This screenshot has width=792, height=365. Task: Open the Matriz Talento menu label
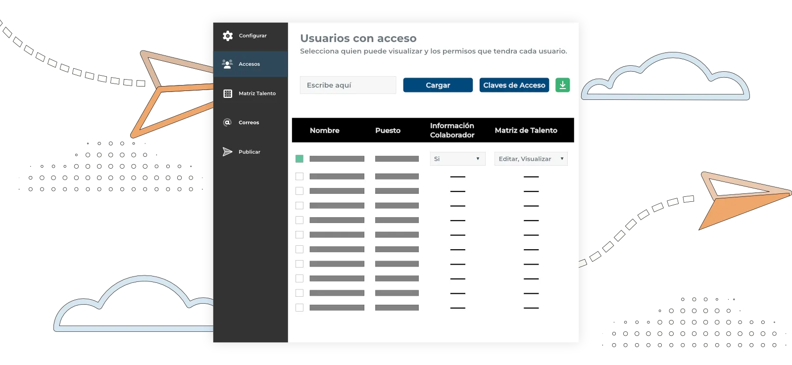coord(257,93)
